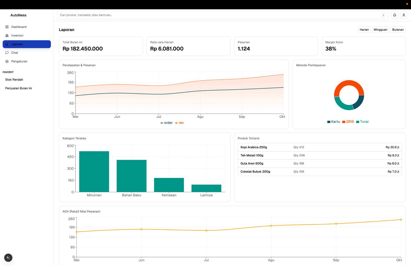The image size is (411, 266).
Task: Click the Minuman bar in chart
Action: (94, 171)
